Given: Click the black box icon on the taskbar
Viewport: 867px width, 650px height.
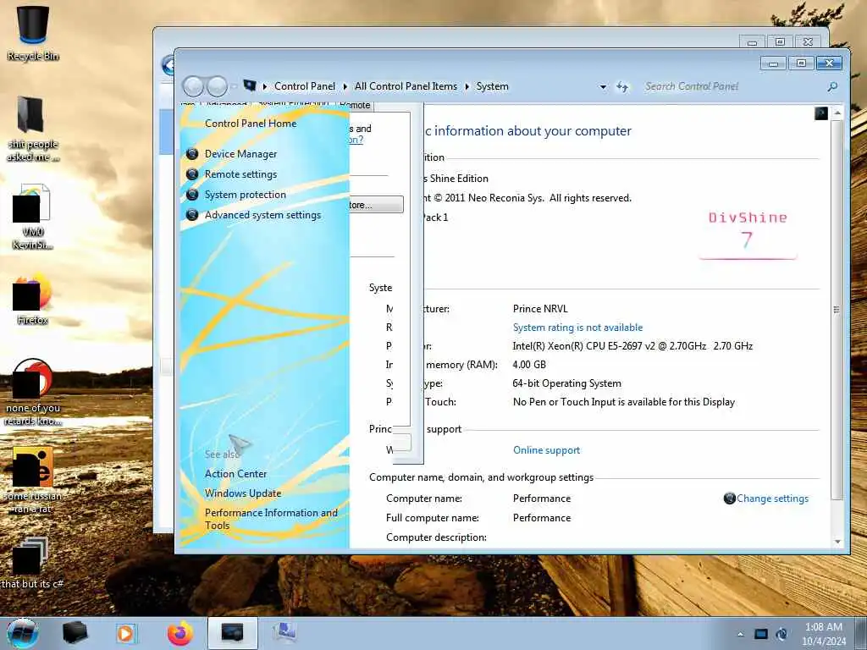Looking at the screenshot, I should coord(75,633).
